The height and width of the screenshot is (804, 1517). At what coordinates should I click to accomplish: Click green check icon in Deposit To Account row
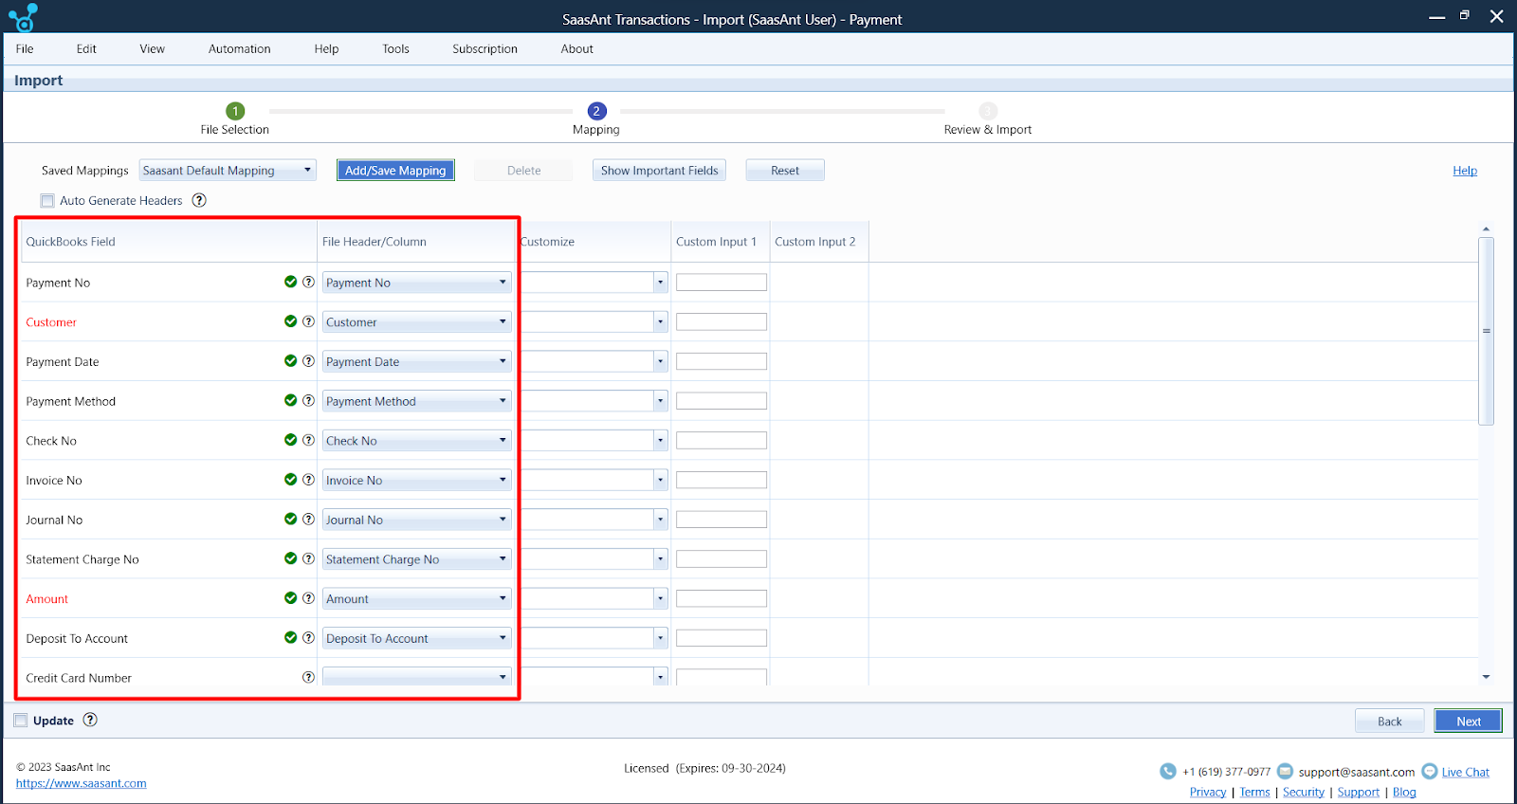(290, 637)
